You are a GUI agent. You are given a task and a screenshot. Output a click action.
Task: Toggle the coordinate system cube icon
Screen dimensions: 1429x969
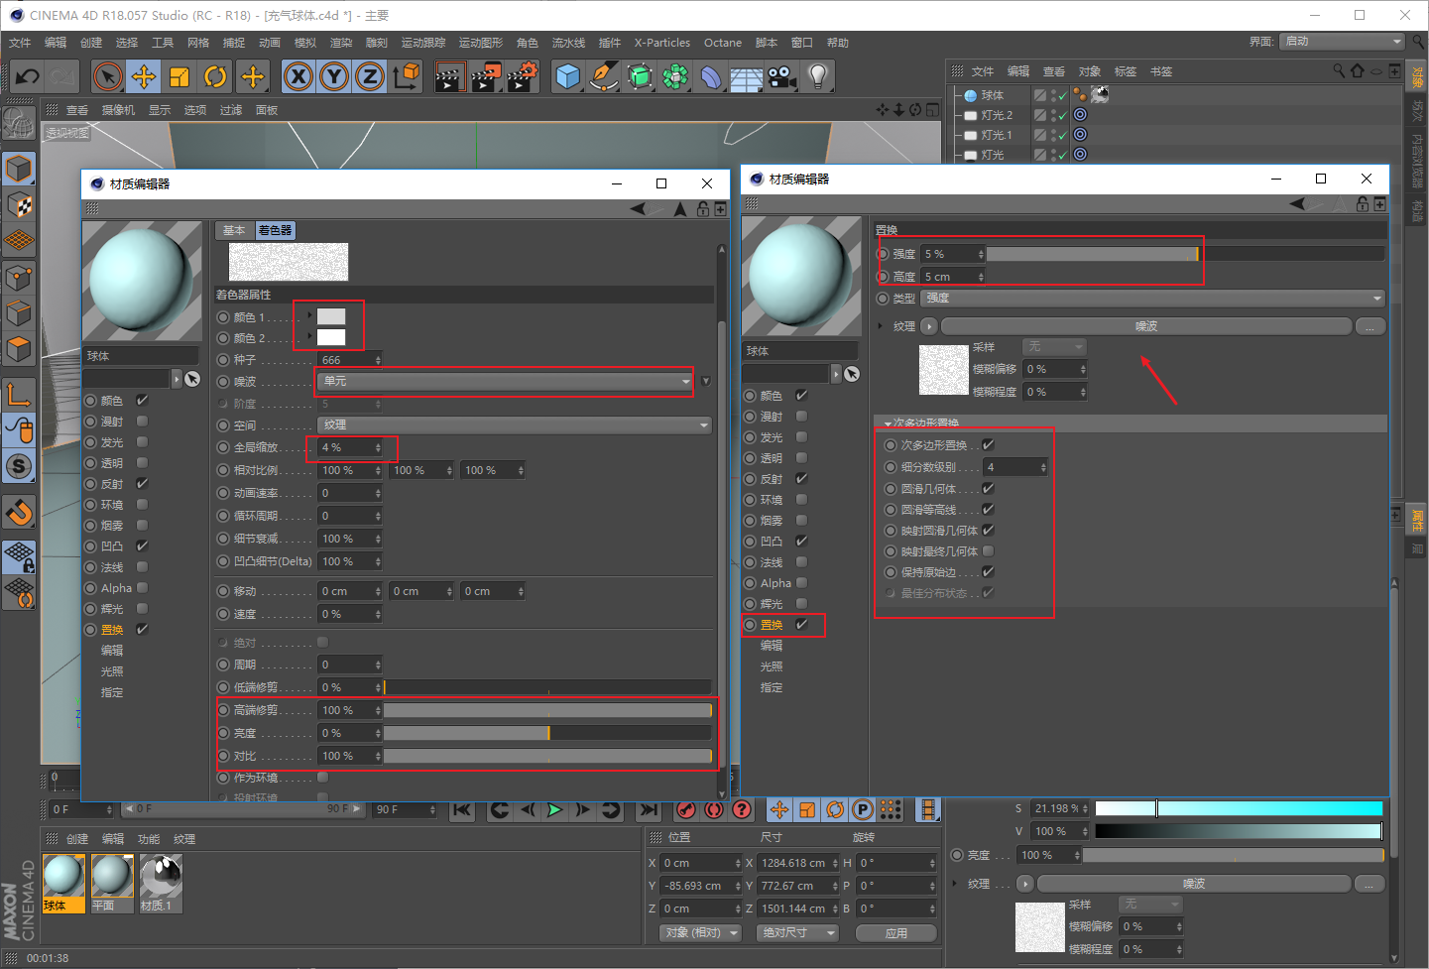[407, 76]
